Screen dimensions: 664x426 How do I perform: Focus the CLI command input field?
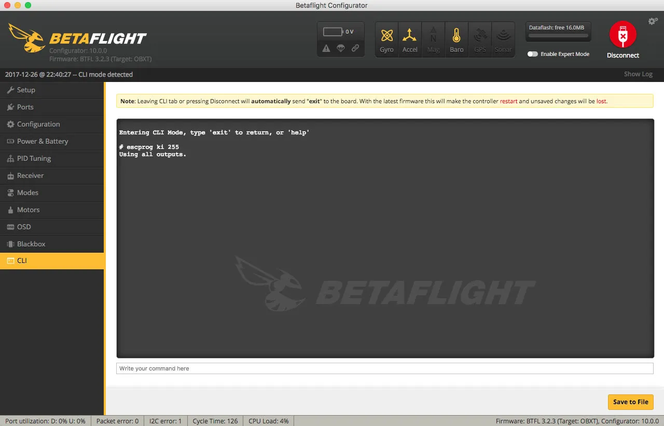click(x=384, y=368)
